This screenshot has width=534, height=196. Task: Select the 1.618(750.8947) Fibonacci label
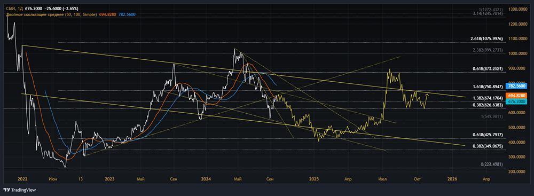(x=487, y=87)
